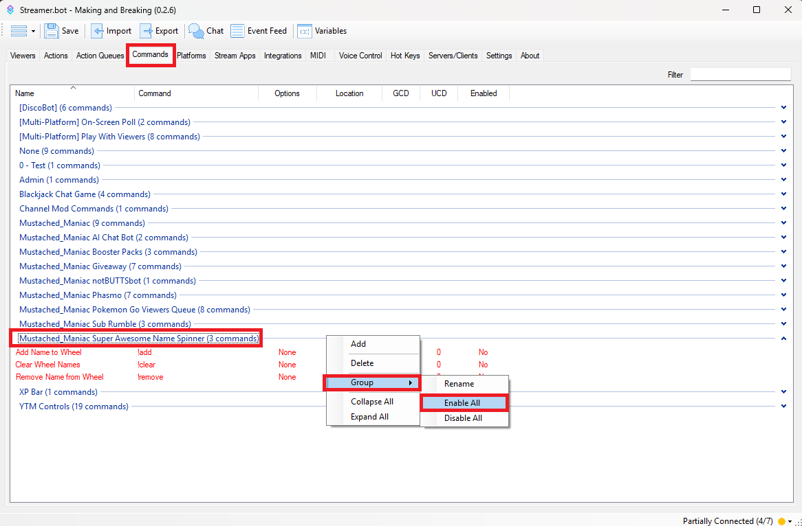Switch to the Actions tab
Screen dimensions: 802x526
(x=56, y=56)
